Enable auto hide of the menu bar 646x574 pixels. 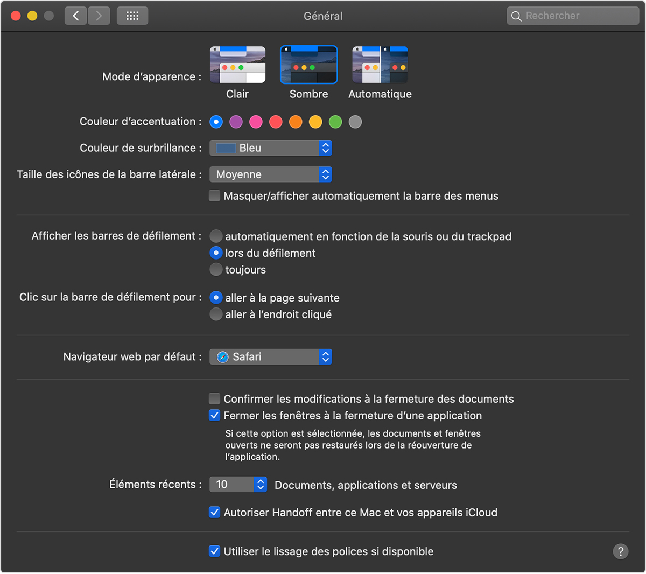point(215,196)
